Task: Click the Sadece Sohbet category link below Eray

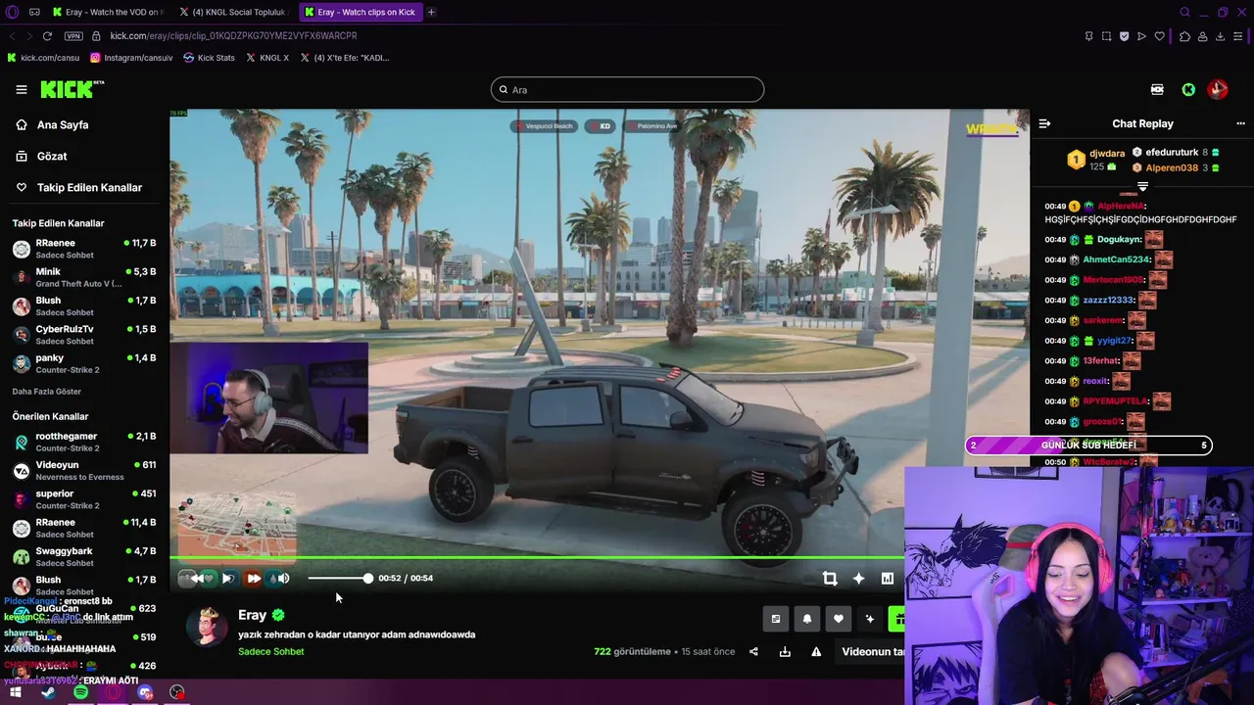Action: 270,651
